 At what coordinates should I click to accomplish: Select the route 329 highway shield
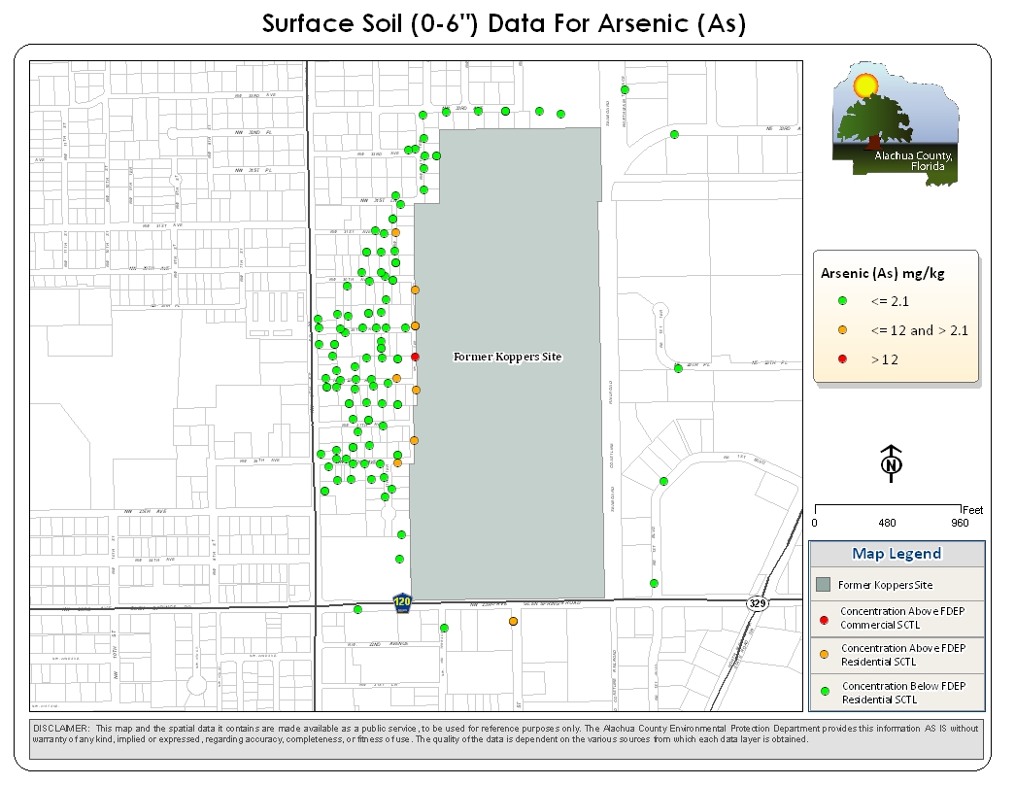click(757, 603)
